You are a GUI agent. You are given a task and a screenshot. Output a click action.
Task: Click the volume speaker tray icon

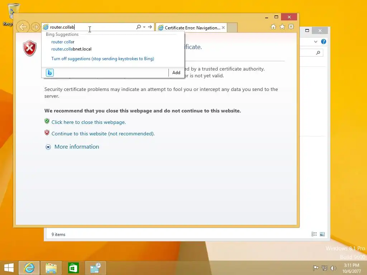click(x=333, y=268)
